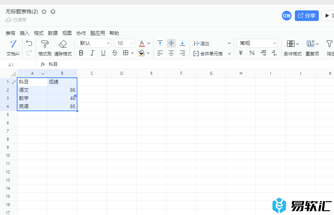The width and height of the screenshot is (334, 215).
Task: Open the 文档AI assistant
Action: (13, 48)
